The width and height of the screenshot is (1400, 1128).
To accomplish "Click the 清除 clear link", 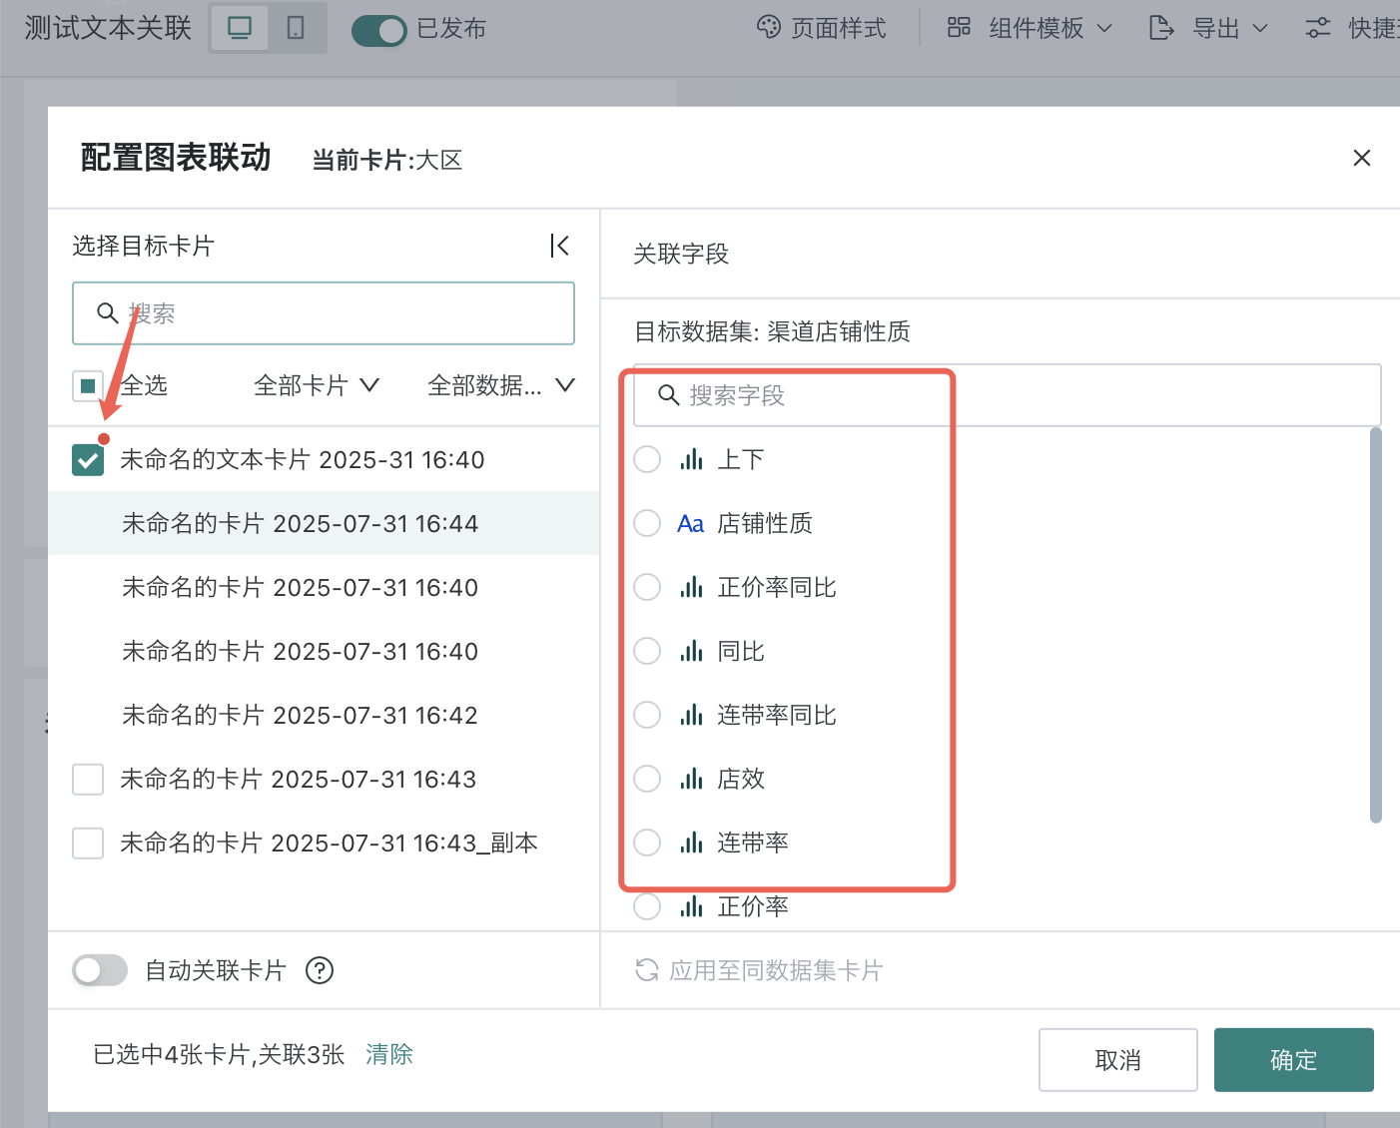I will [389, 1054].
